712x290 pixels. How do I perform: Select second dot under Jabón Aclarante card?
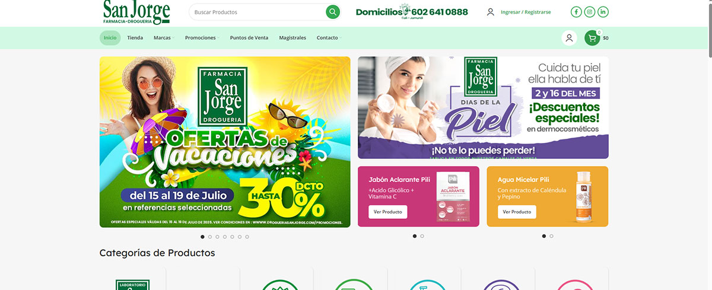pyautogui.click(x=422, y=236)
